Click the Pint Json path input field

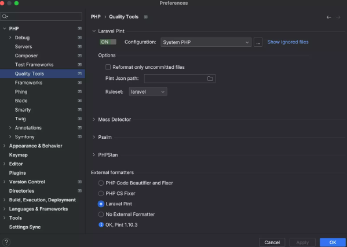coord(180,79)
